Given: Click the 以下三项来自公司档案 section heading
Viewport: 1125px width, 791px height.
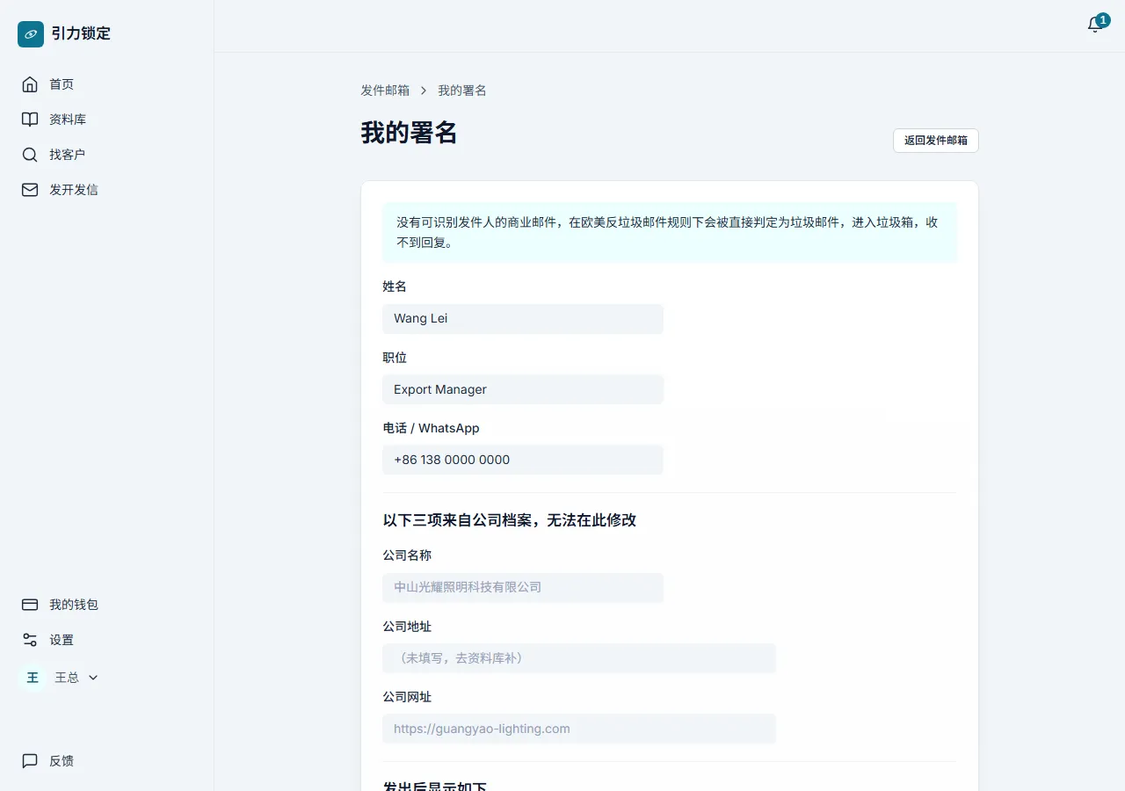Looking at the screenshot, I should point(510,520).
